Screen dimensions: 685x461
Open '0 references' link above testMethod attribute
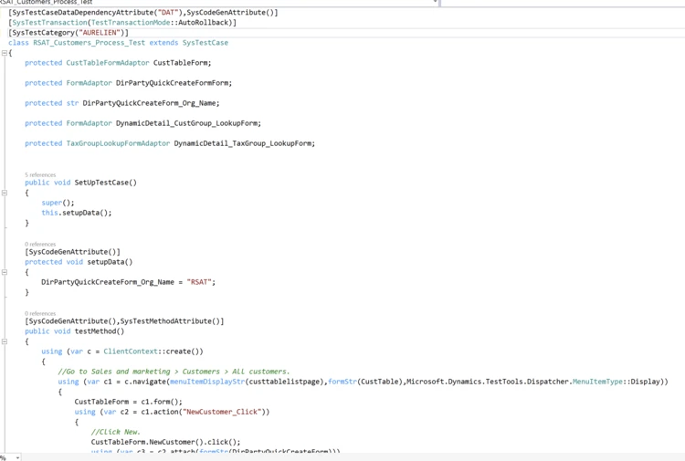[x=40, y=313]
